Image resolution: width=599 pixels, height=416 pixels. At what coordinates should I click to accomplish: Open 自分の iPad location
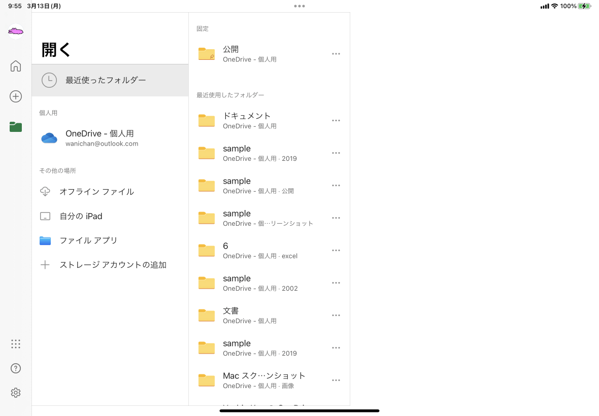pyautogui.click(x=81, y=216)
